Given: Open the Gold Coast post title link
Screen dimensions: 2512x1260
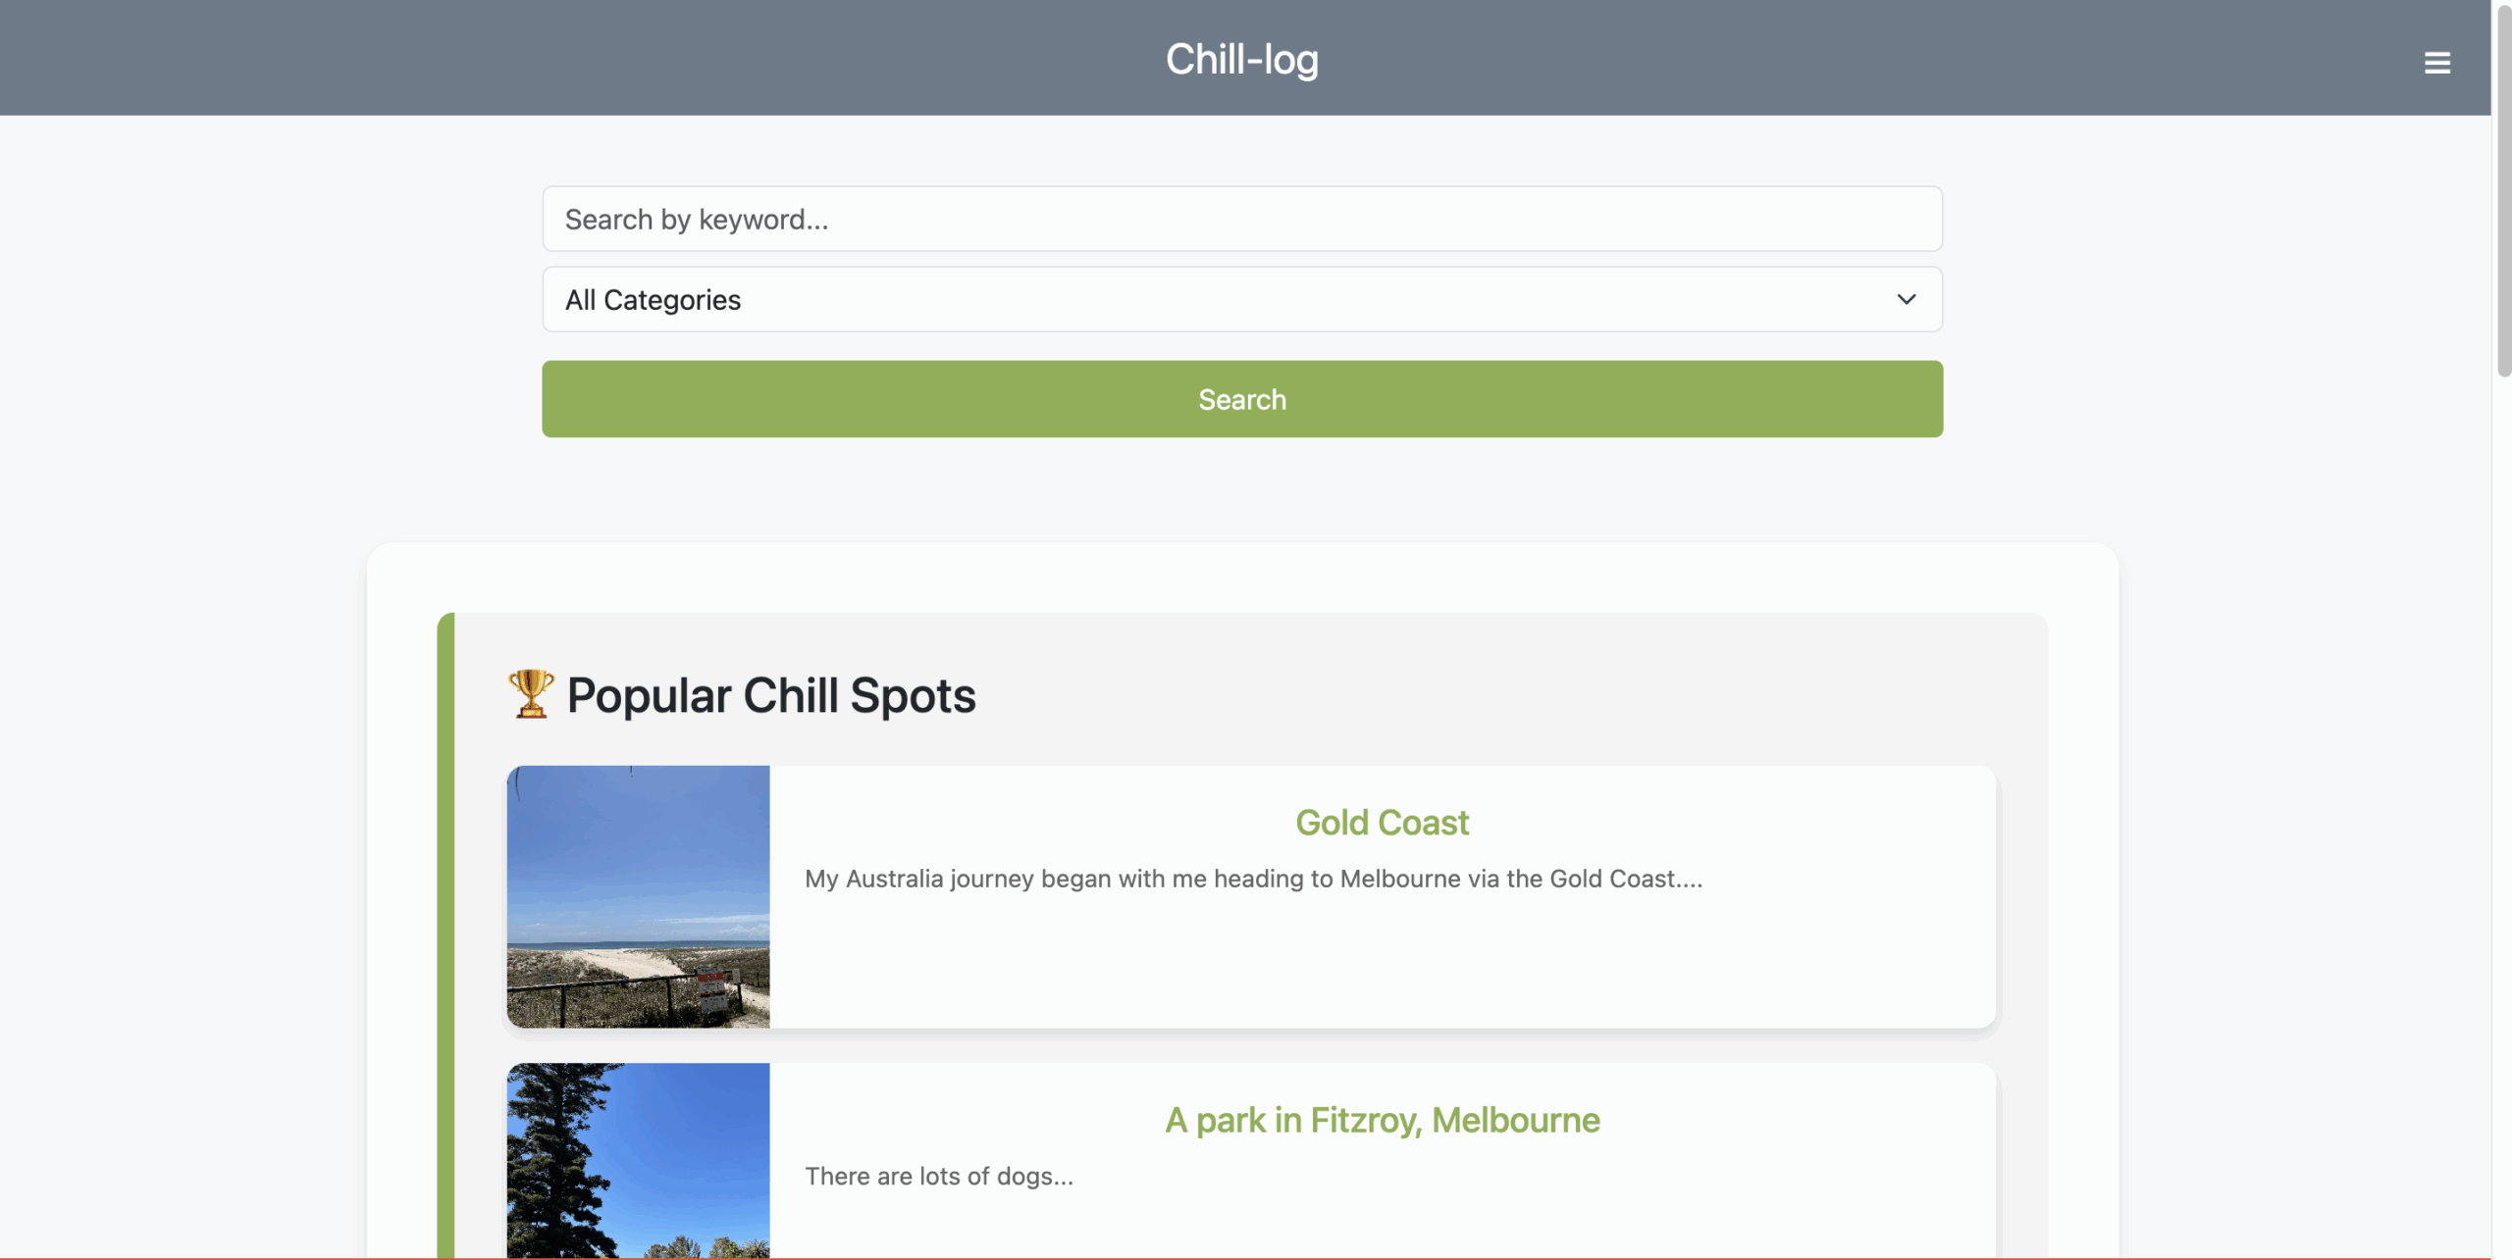Looking at the screenshot, I should 1382,823.
